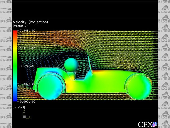Click the car's windscreen

tap(90, 66)
